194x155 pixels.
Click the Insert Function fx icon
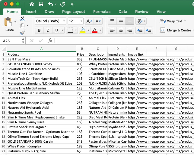(x=50, y=40)
